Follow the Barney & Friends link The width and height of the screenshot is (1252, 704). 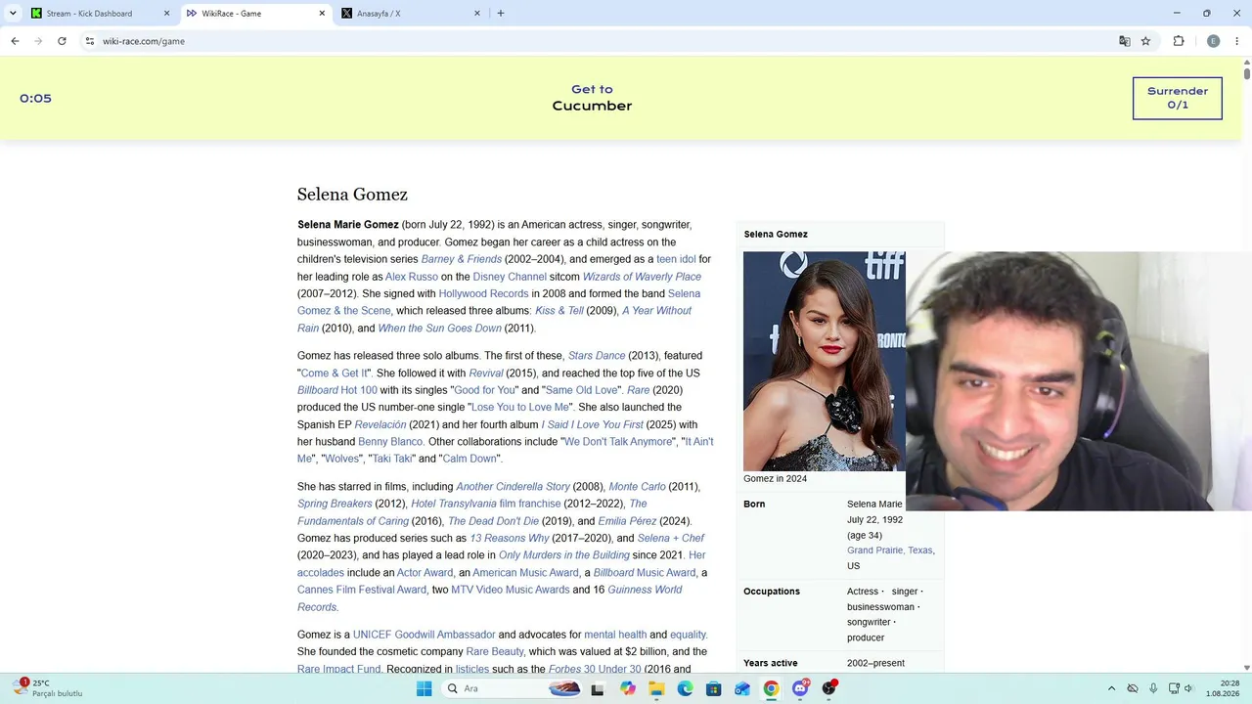(x=462, y=259)
